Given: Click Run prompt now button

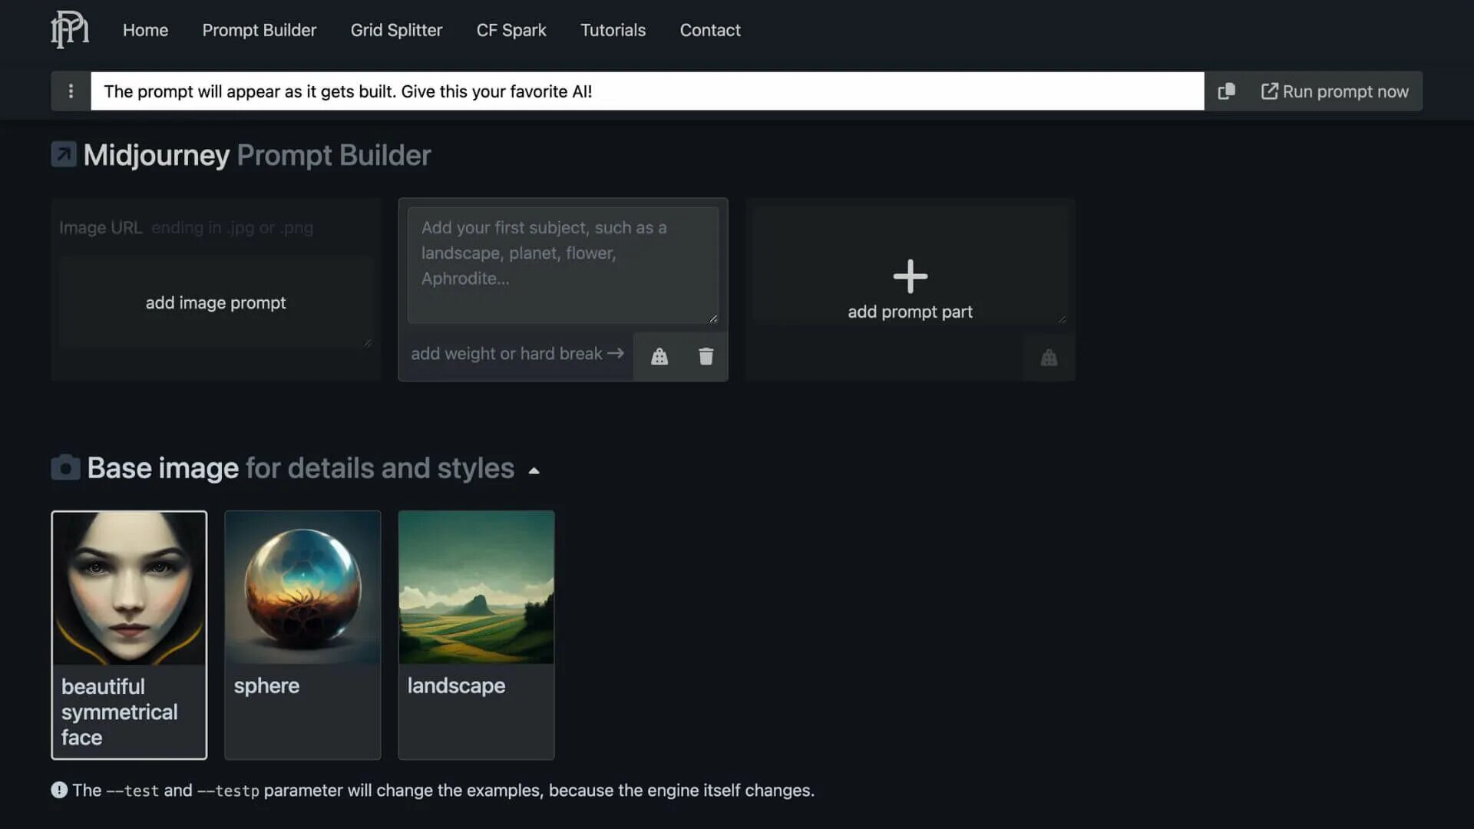Looking at the screenshot, I should coord(1334,90).
